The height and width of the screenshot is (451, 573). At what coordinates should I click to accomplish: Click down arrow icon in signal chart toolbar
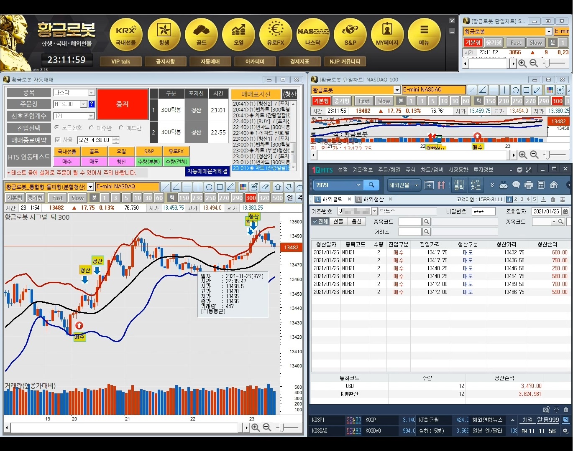tap(289, 187)
